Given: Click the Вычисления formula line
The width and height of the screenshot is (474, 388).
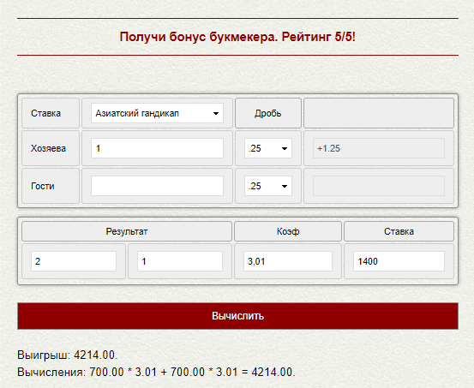Looking at the screenshot, I should (156, 372).
